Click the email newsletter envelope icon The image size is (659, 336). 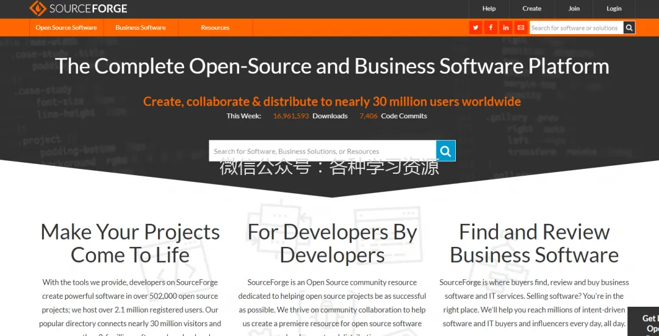click(x=520, y=27)
